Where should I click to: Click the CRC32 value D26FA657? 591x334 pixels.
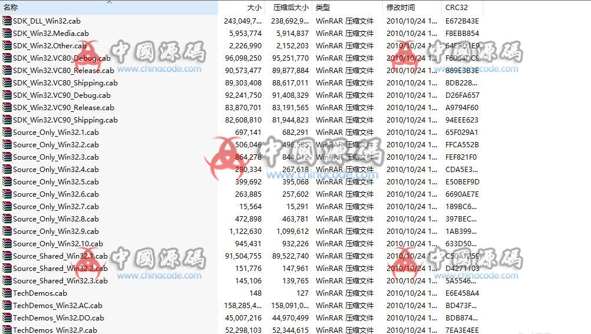462,95
